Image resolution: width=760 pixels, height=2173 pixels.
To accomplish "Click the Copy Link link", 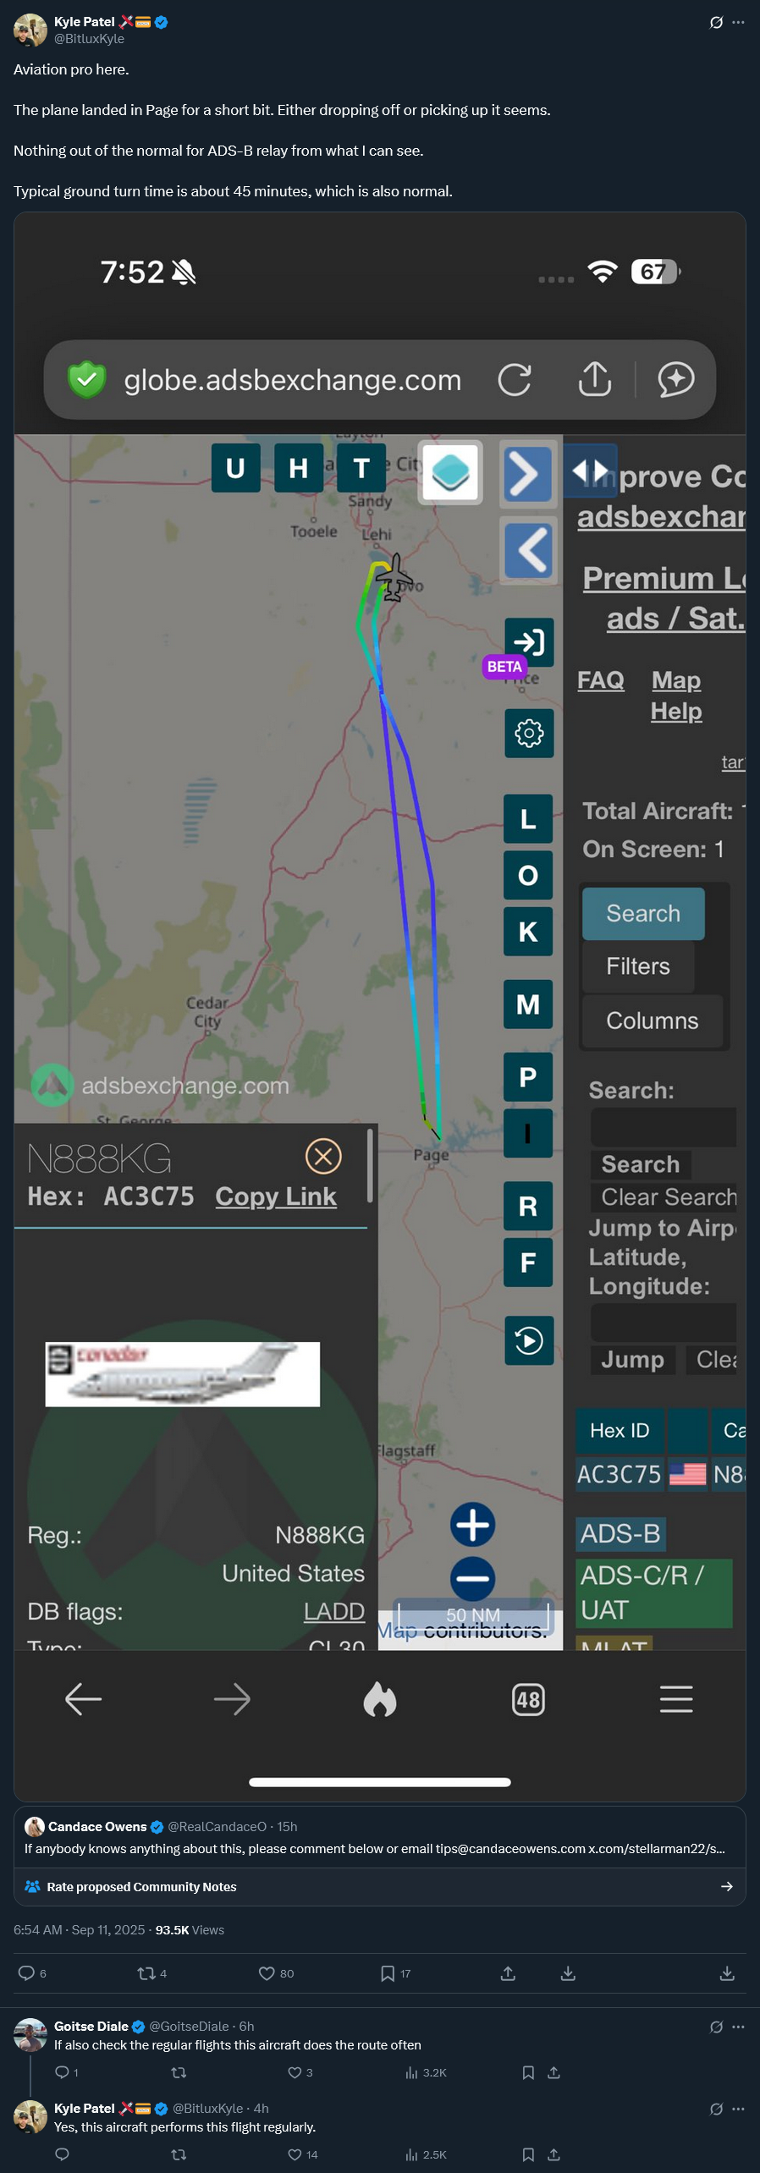I will 276,1197.
